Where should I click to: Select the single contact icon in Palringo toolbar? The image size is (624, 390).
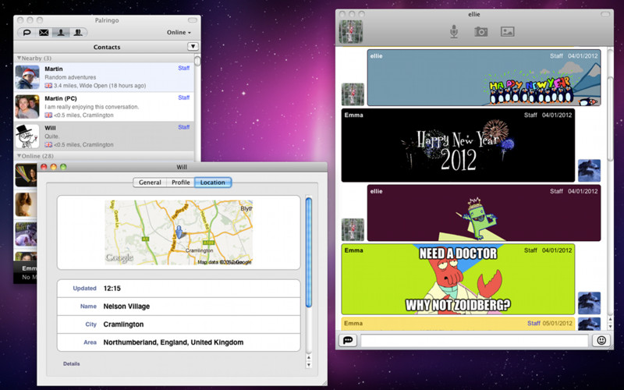click(61, 33)
